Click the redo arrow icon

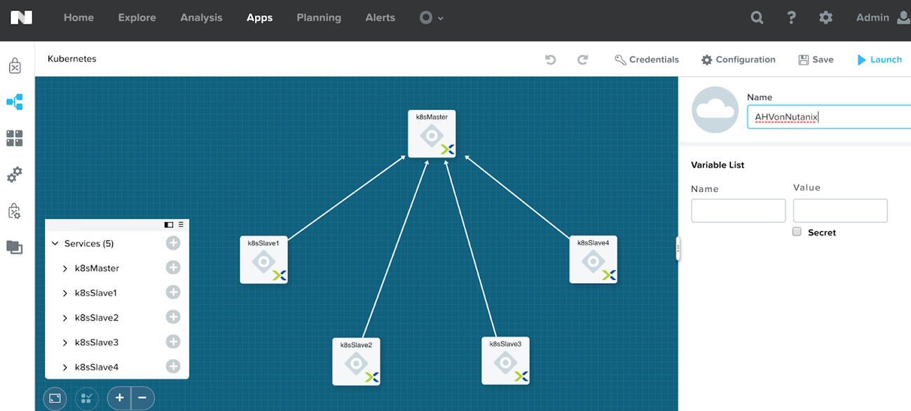[x=582, y=60]
